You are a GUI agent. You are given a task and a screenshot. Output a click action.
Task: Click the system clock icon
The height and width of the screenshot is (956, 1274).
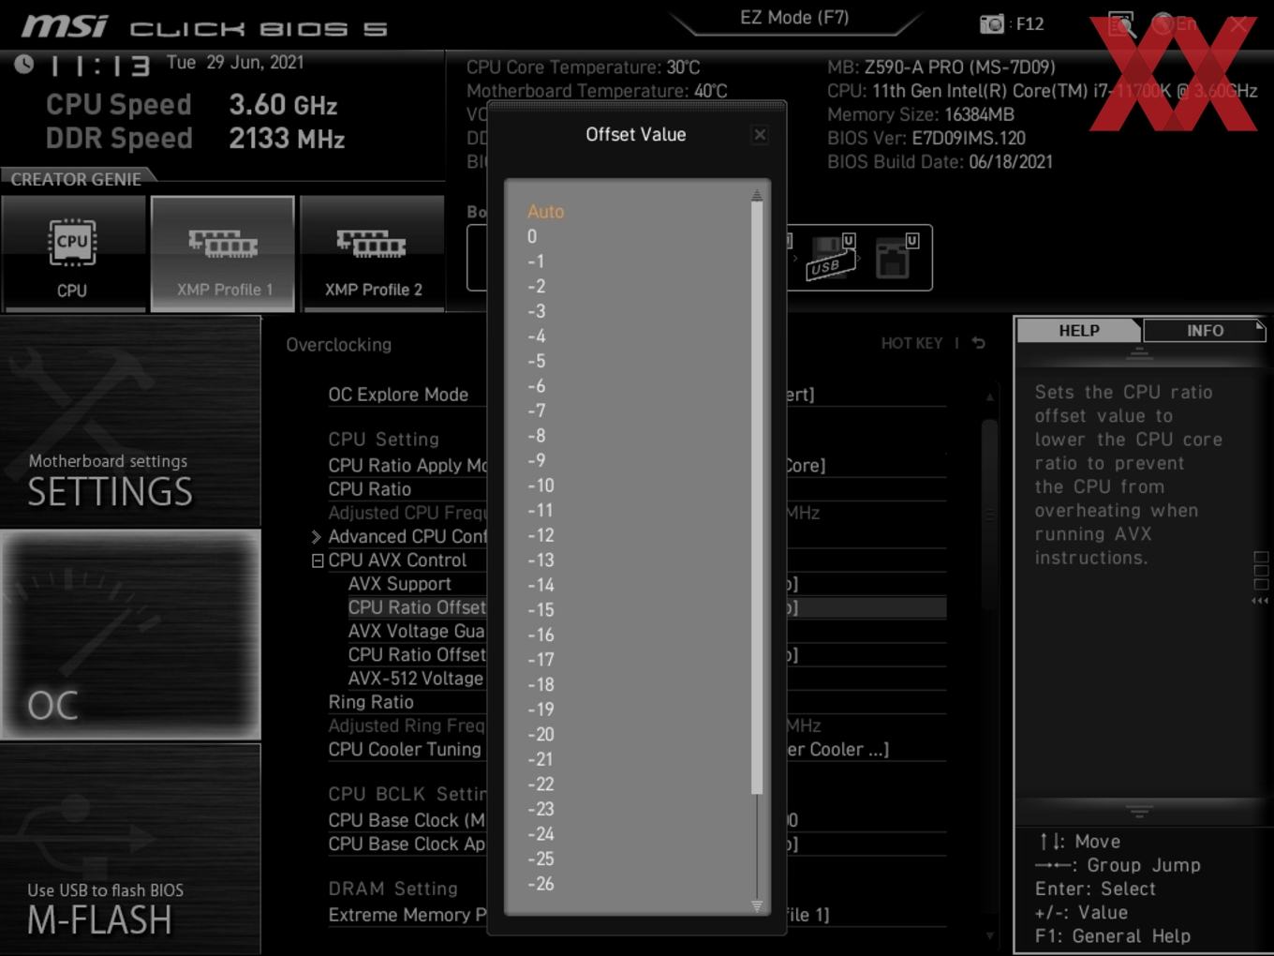pos(24,64)
